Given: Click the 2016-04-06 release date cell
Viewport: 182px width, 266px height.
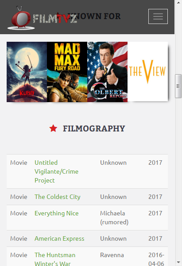Looking at the screenshot, I should pyautogui.click(x=156, y=259).
